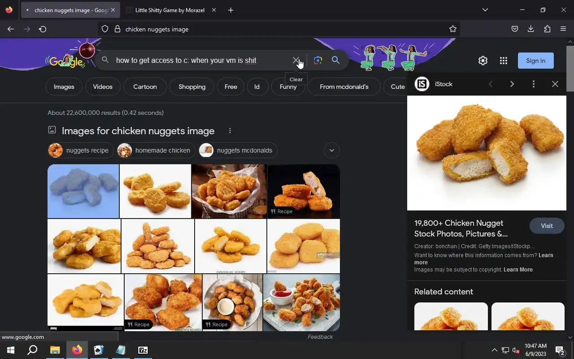Click the muted volume tray icon

(516, 350)
